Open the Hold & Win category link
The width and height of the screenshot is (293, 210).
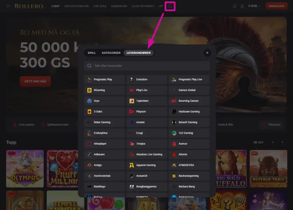(x=225, y=125)
